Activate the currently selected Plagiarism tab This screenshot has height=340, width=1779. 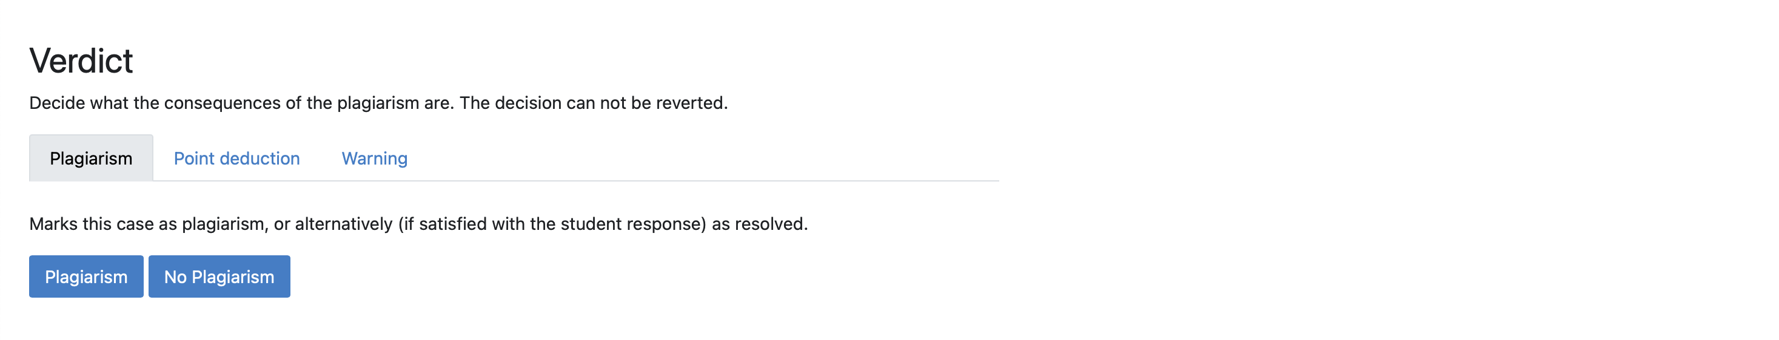(90, 159)
